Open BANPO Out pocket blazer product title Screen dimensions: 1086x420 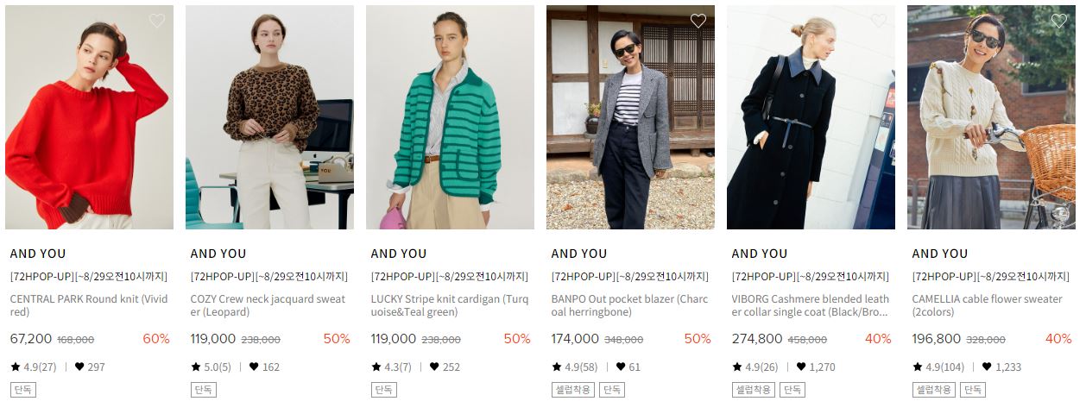tap(630, 305)
